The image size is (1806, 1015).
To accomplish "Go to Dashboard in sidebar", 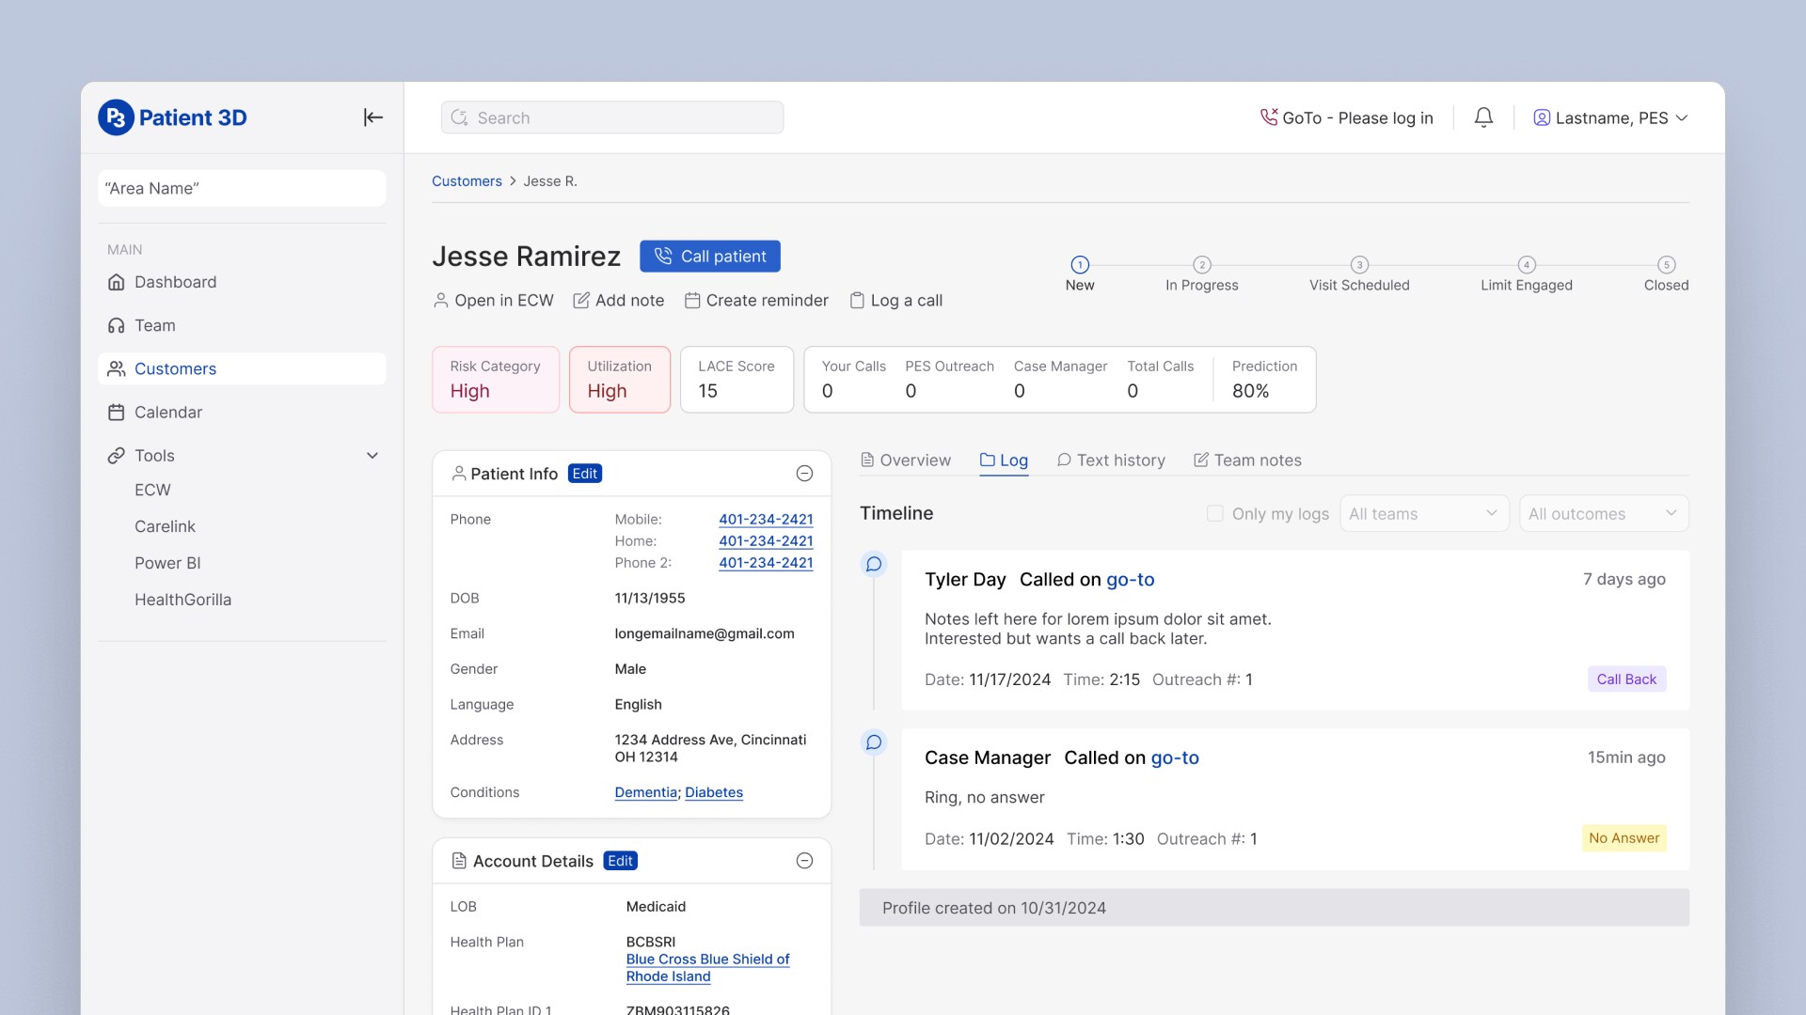I will (242, 282).
